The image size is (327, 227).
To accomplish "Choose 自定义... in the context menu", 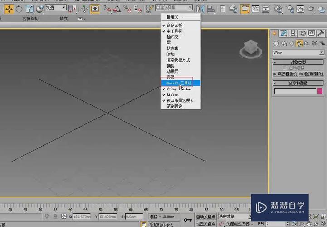I will coord(181,17).
